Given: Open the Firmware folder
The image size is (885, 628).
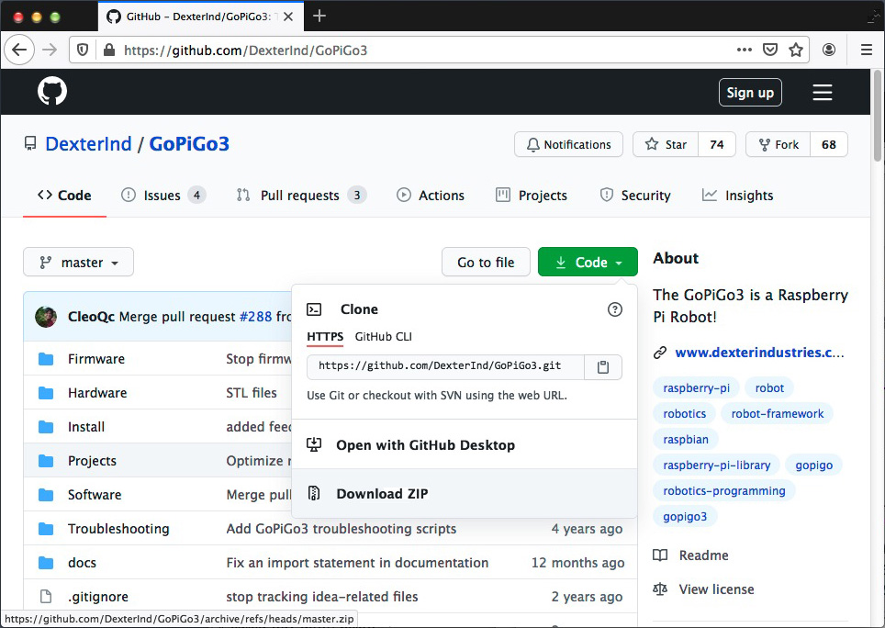Looking at the screenshot, I should coord(96,359).
